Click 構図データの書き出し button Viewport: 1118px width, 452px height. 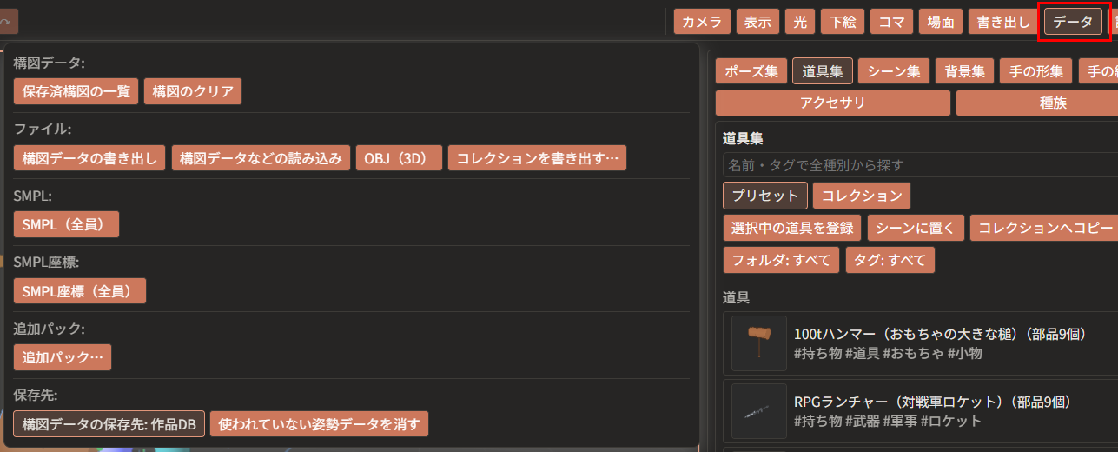pos(90,158)
